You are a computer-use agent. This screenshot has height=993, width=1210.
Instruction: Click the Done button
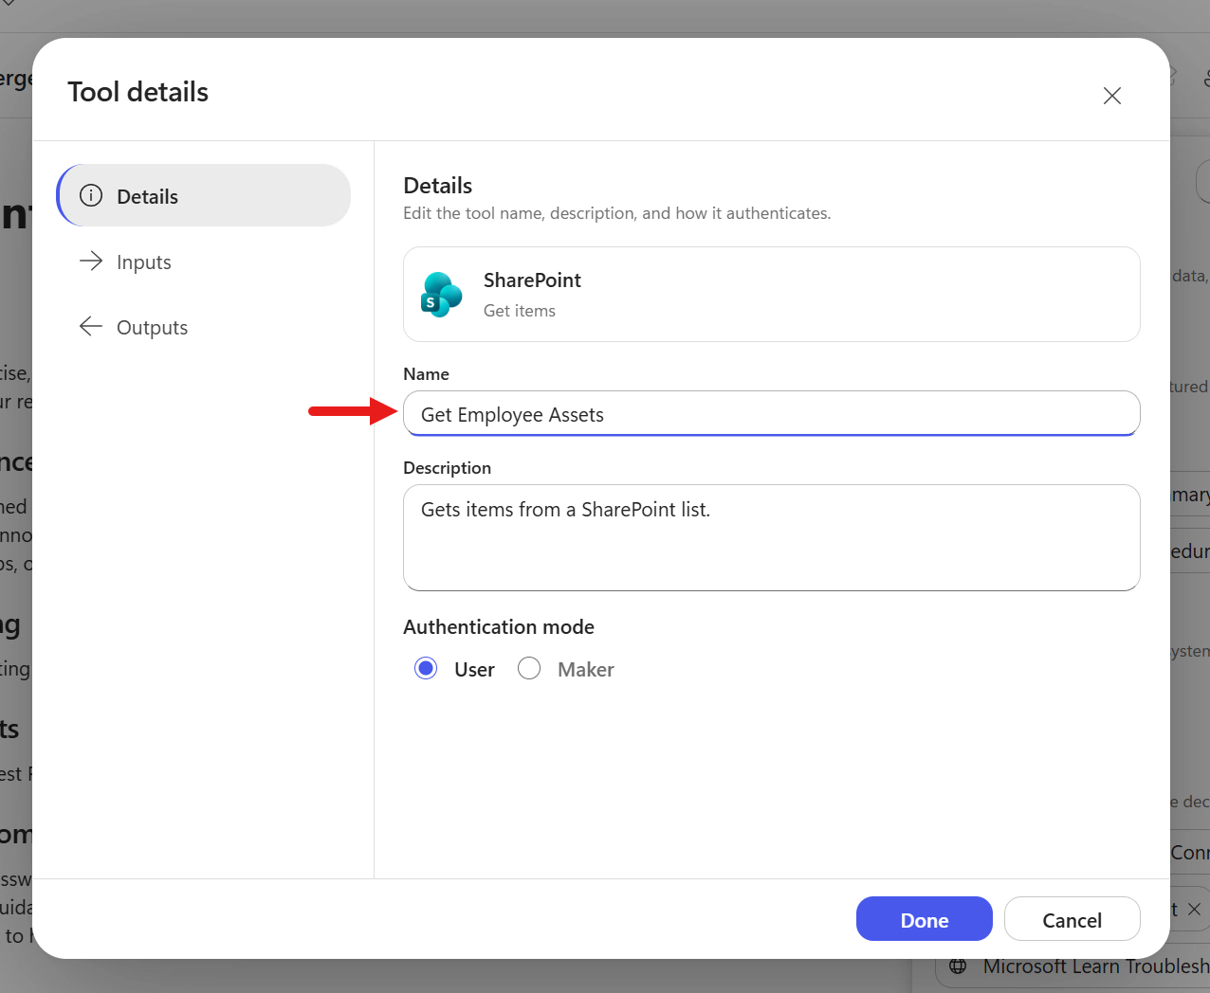point(925,919)
